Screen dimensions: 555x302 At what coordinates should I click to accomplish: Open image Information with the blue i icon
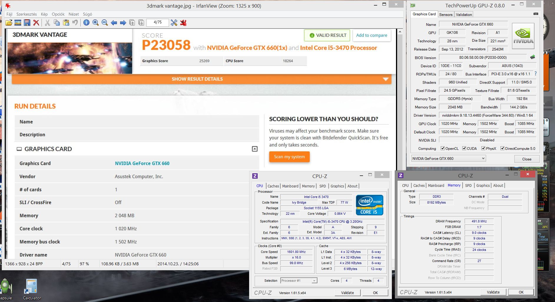pyautogui.click(x=86, y=23)
